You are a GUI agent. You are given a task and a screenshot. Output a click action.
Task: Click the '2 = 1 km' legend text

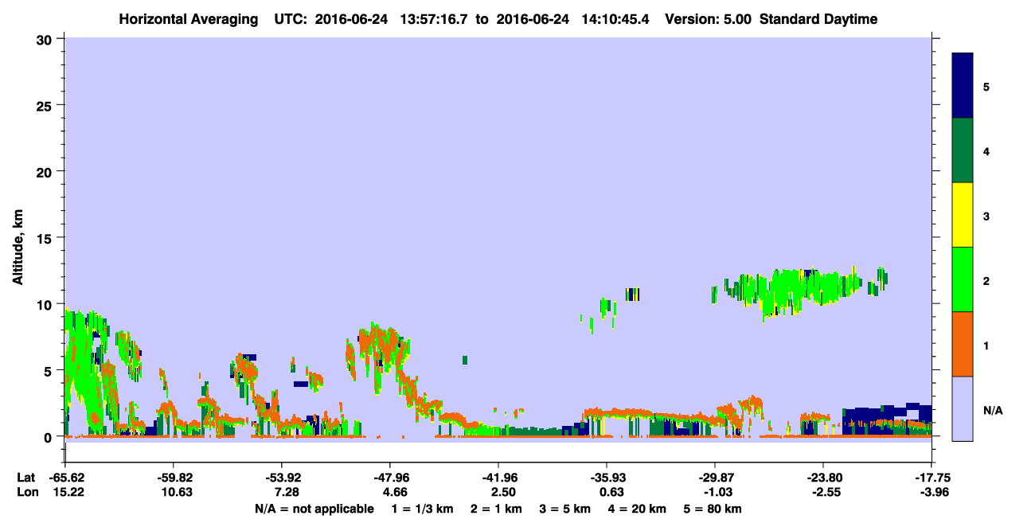pyautogui.click(x=497, y=509)
